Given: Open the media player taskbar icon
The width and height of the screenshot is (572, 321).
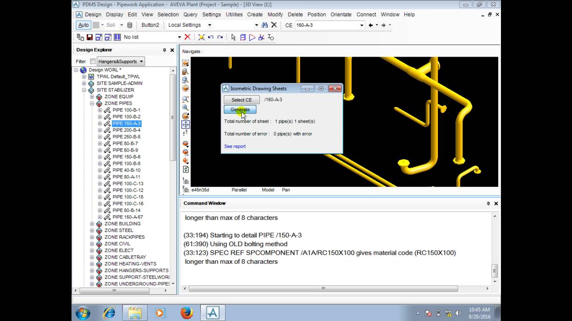Looking at the screenshot, I should click(x=160, y=313).
